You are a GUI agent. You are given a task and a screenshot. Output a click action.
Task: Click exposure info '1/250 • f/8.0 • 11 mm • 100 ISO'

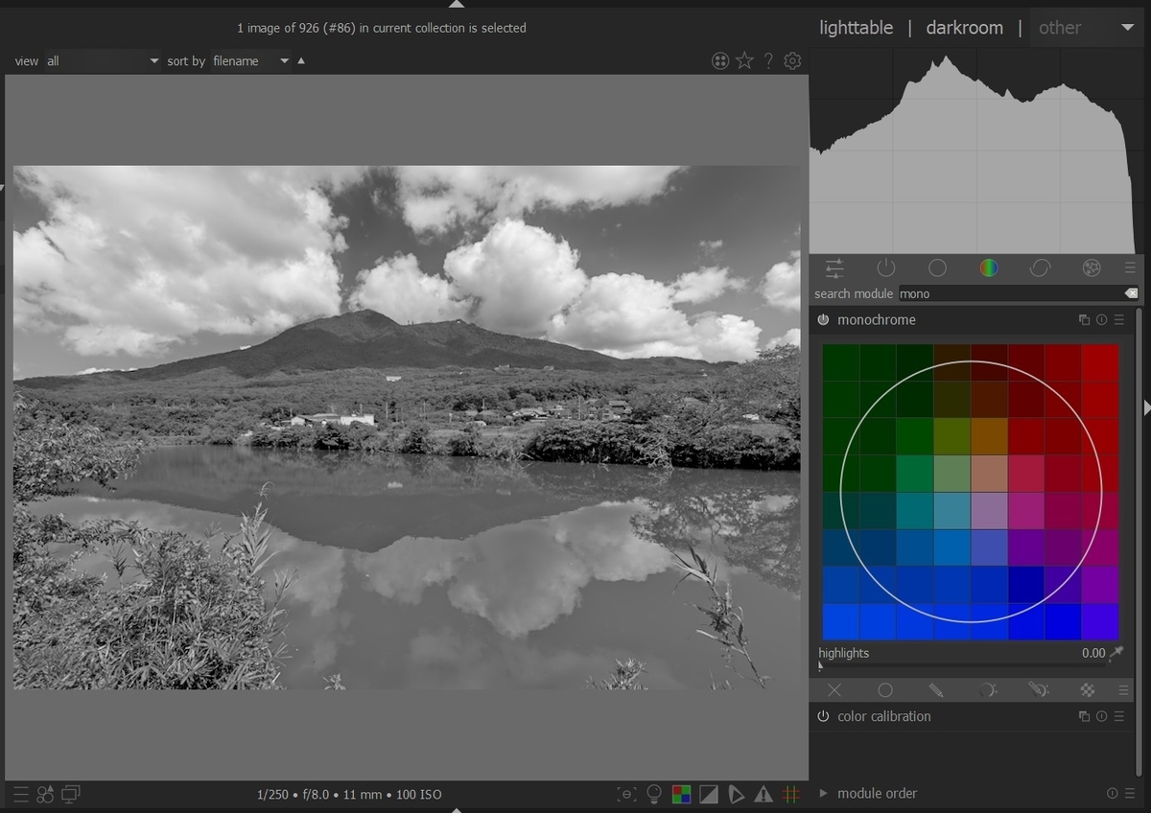pyautogui.click(x=349, y=795)
